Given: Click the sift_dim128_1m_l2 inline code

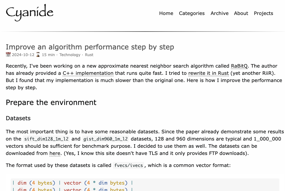Looking at the screenshot, I should [x=46, y=139].
